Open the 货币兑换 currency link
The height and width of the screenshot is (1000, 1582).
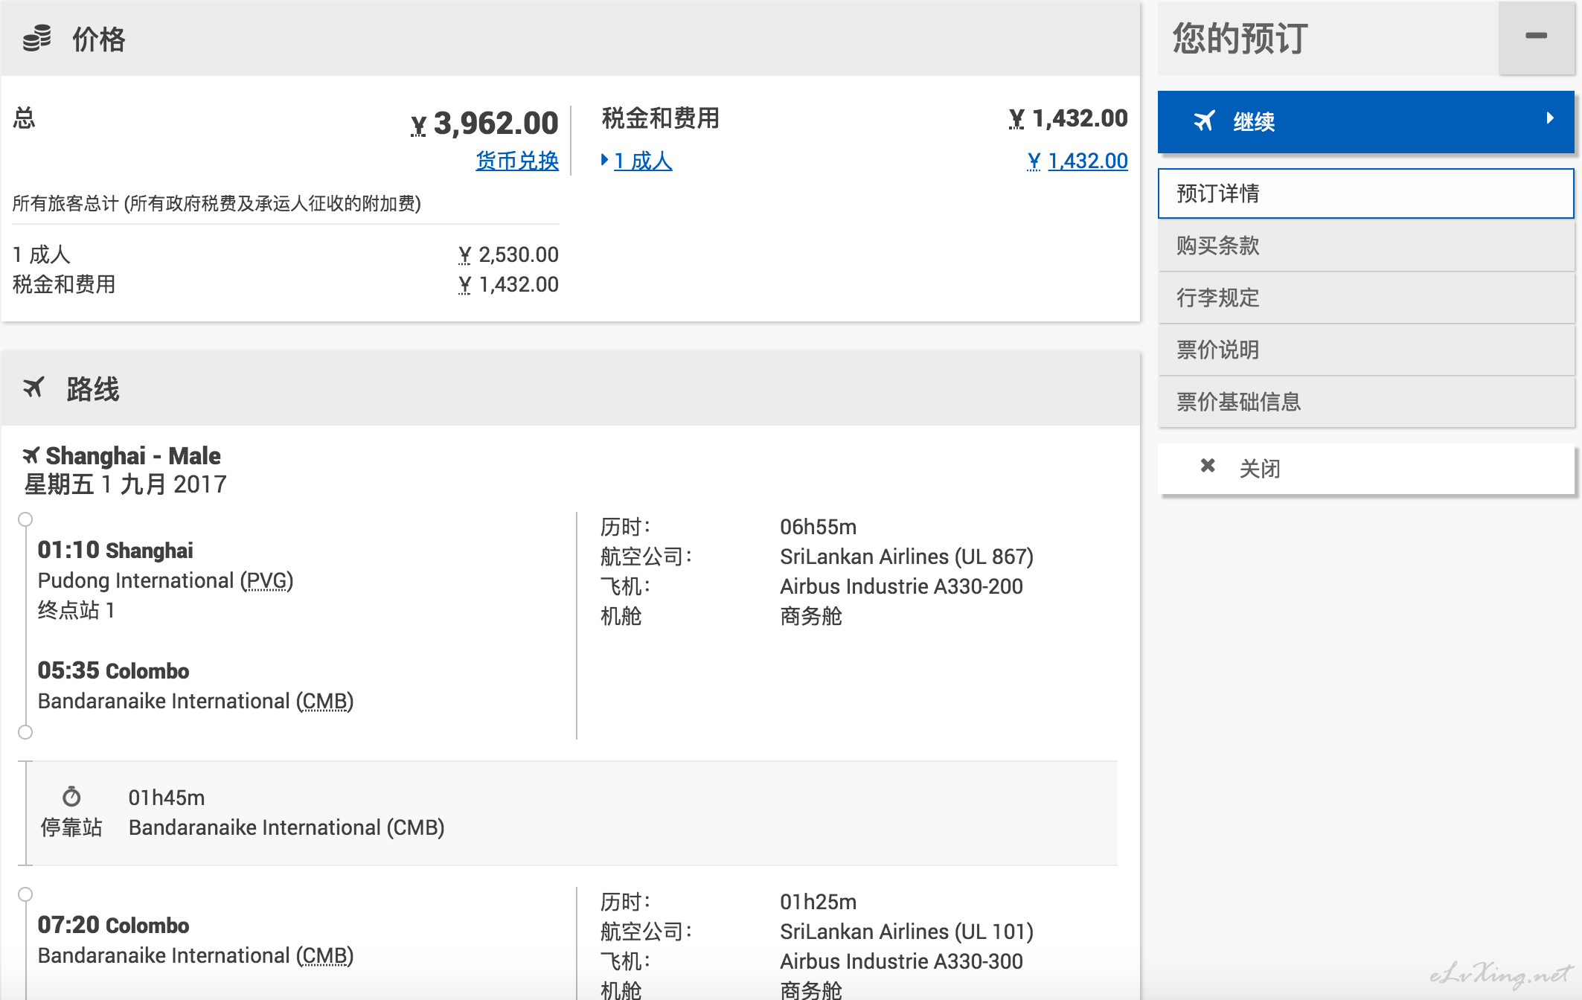tap(517, 161)
